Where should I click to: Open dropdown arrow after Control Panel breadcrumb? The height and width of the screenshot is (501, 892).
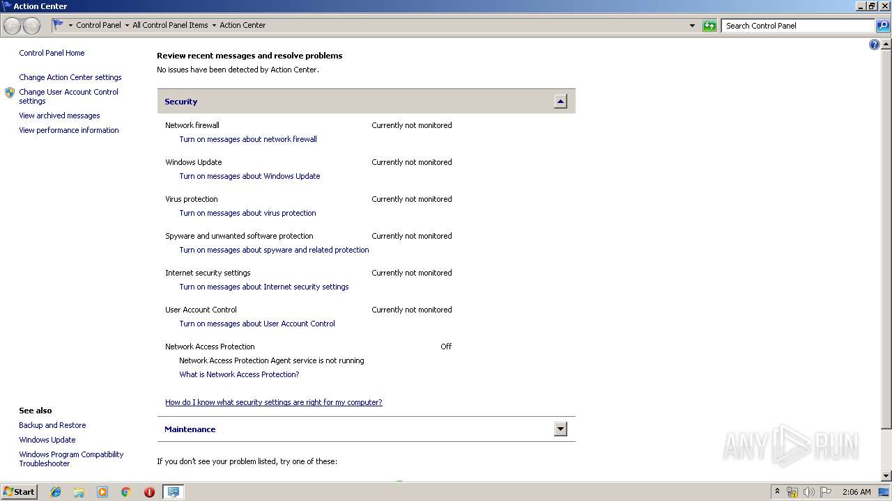tap(127, 25)
